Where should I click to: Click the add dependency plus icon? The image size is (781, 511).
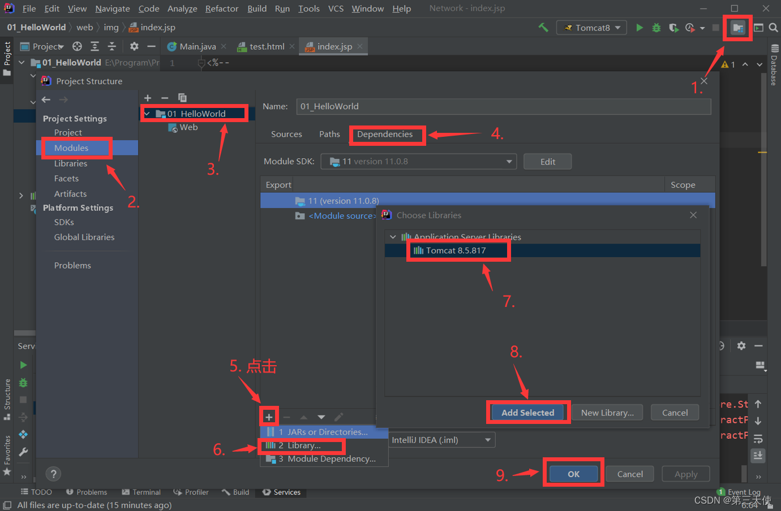(x=269, y=417)
